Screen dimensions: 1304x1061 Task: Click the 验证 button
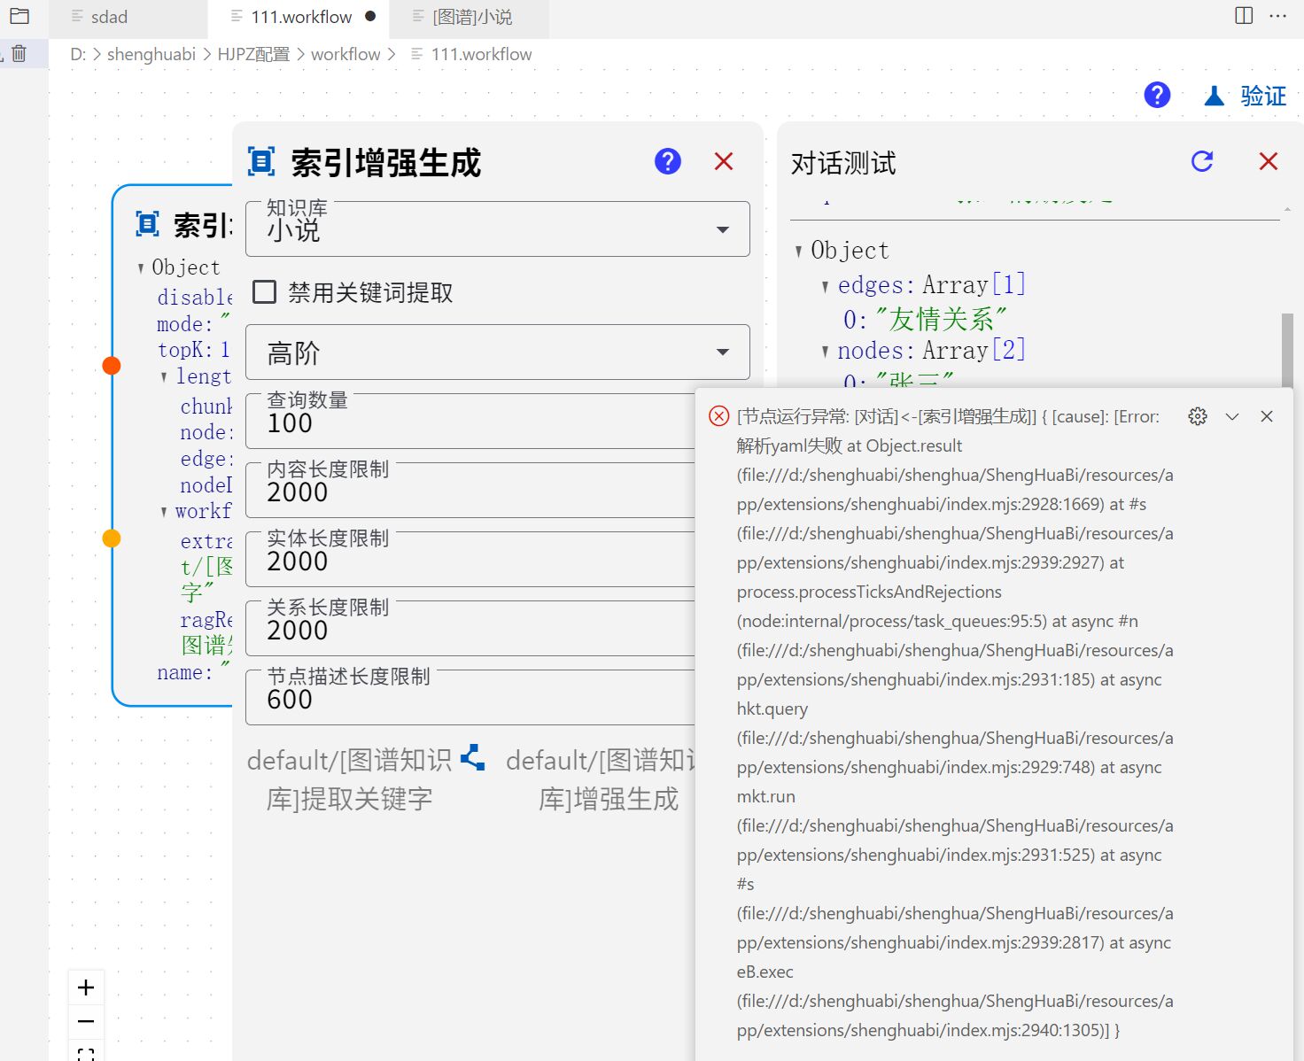[1246, 96]
